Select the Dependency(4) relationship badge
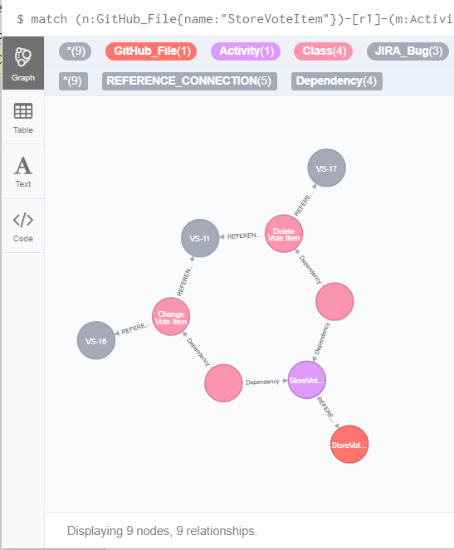Viewport: 454px width, 550px height. click(x=337, y=81)
